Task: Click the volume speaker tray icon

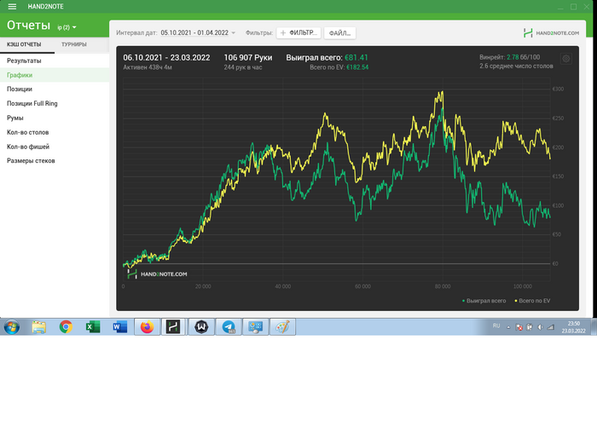Action: (x=540, y=327)
